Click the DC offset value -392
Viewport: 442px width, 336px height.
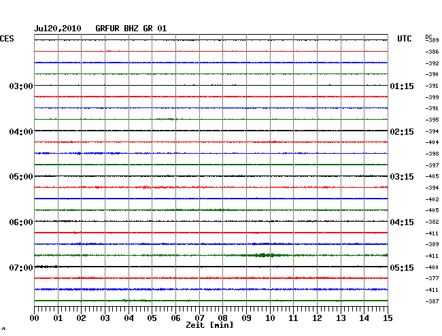(432, 63)
